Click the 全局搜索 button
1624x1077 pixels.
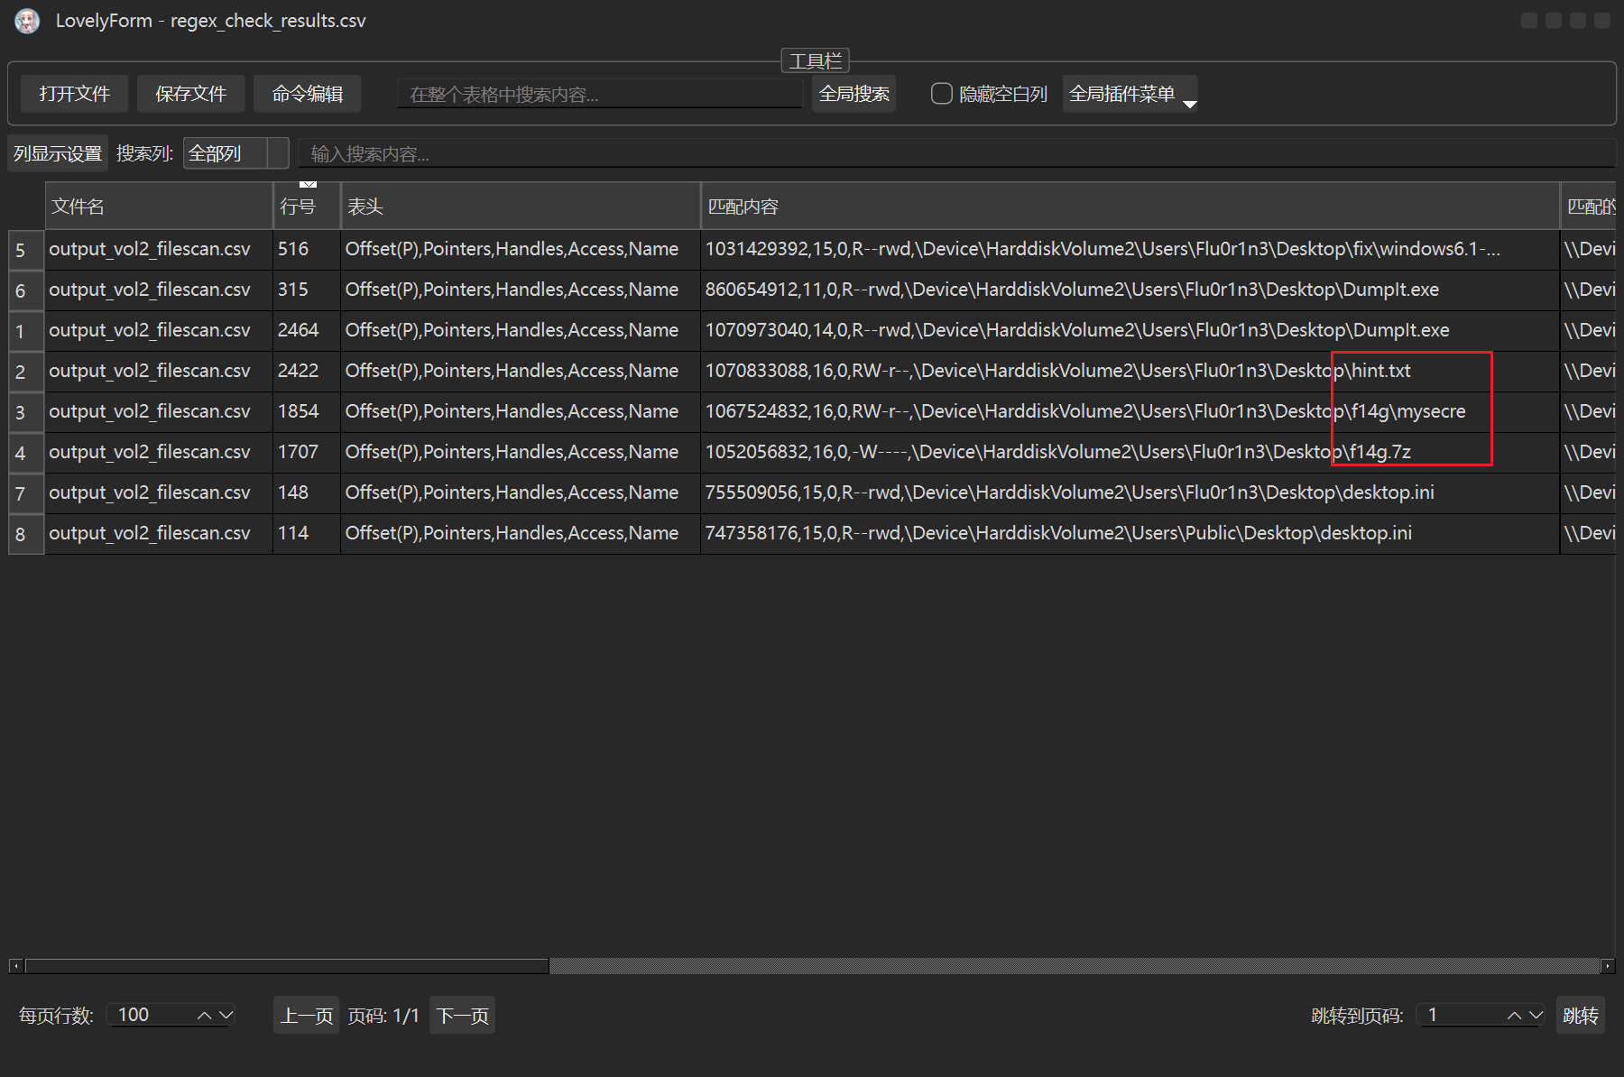point(854,94)
